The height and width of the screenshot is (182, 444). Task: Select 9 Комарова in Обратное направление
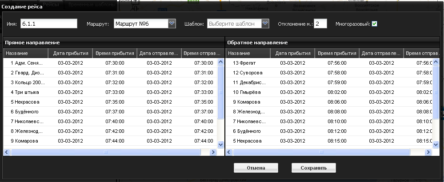[329, 102]
